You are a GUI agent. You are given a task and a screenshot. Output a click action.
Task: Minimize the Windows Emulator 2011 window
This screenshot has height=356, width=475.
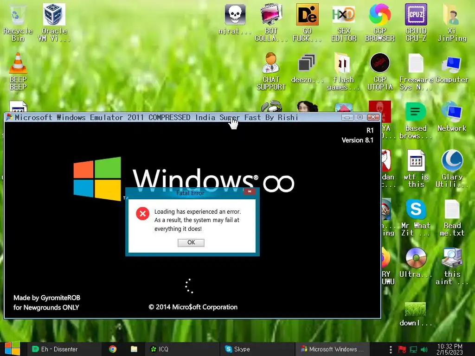pos(347,117)
